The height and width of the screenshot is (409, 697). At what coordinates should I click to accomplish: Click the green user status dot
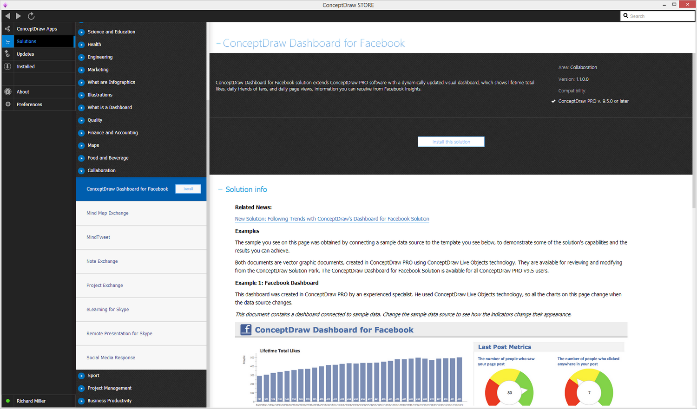8,401
